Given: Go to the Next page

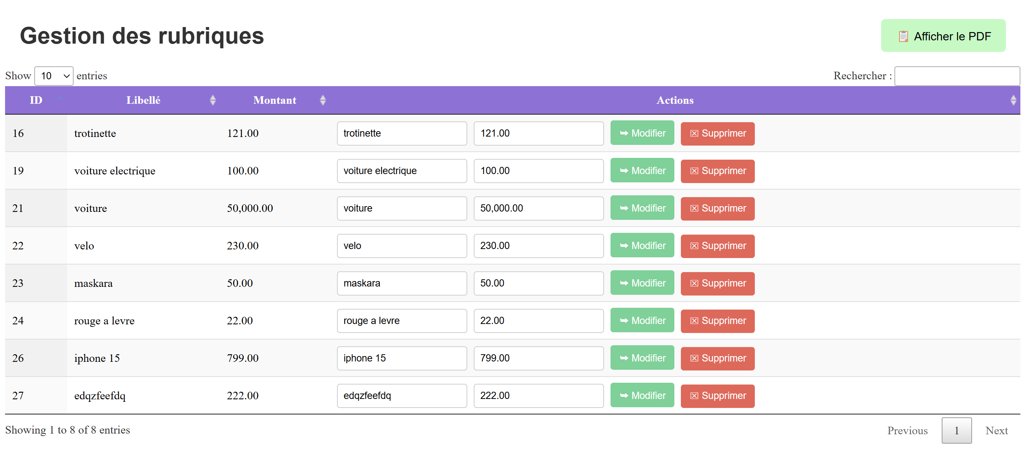Looking at the screenshot, I should pos(996,430).
